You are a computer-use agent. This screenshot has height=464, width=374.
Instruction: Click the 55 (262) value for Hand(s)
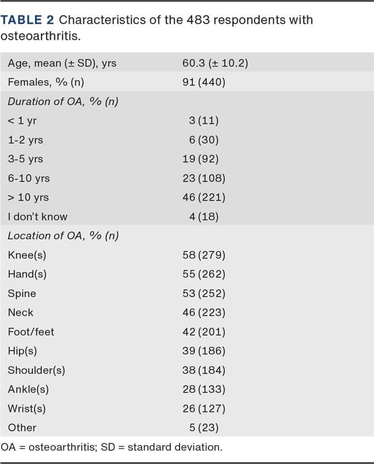click(x=204, y=274)
